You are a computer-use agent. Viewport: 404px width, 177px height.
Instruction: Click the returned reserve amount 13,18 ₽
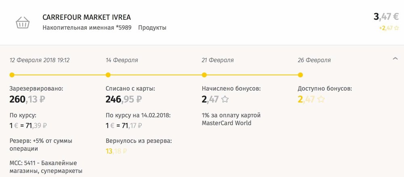pyautogui.click(x=116, y=151)
